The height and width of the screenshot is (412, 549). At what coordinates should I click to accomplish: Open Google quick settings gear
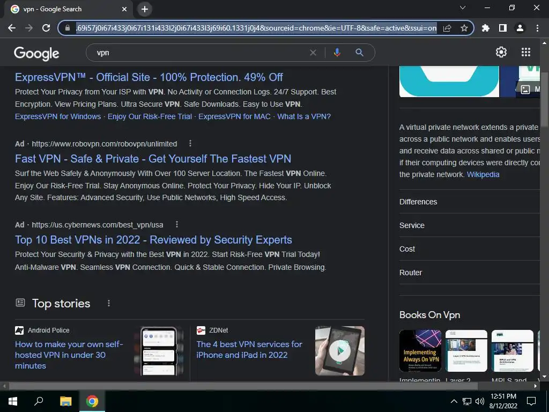click(501, 52)
